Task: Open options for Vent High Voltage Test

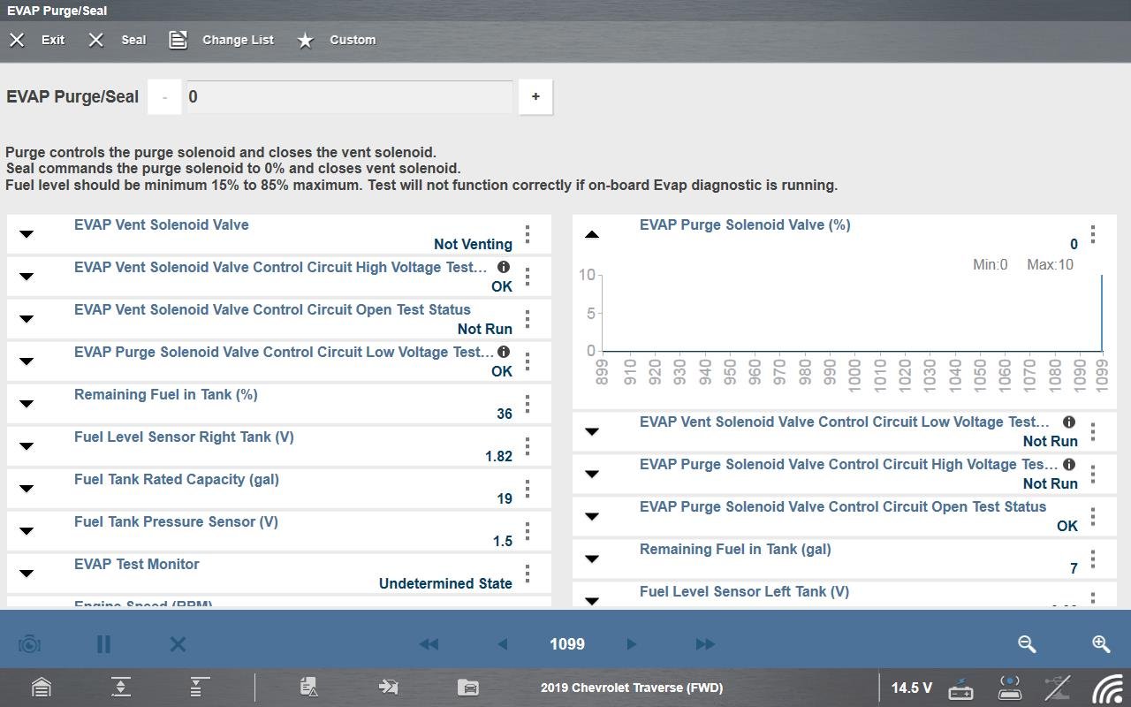Action: [528, 277]
